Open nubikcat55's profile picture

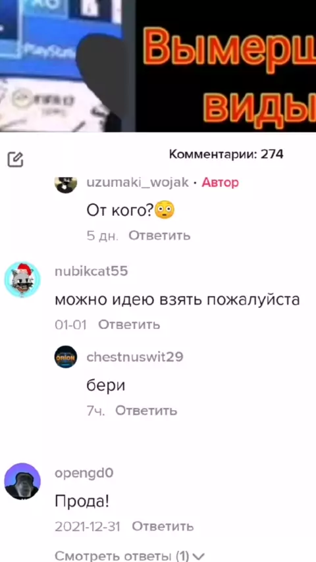tap(22, 280)
